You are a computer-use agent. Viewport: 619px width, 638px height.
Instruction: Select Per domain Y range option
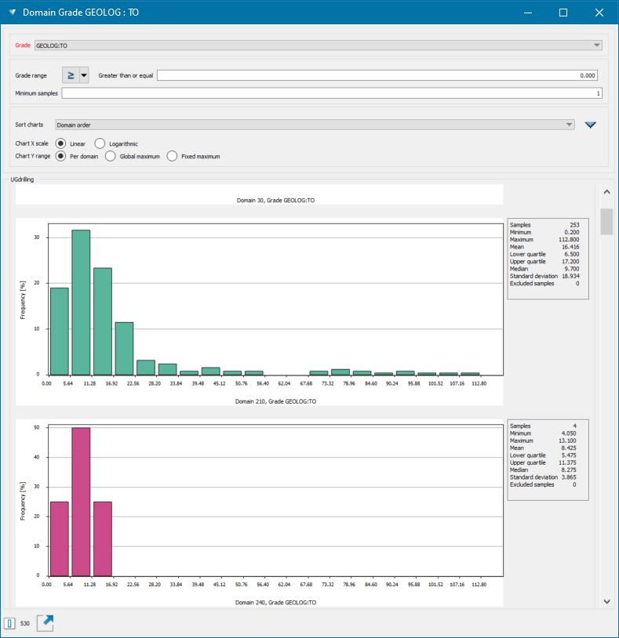point(60,156)
